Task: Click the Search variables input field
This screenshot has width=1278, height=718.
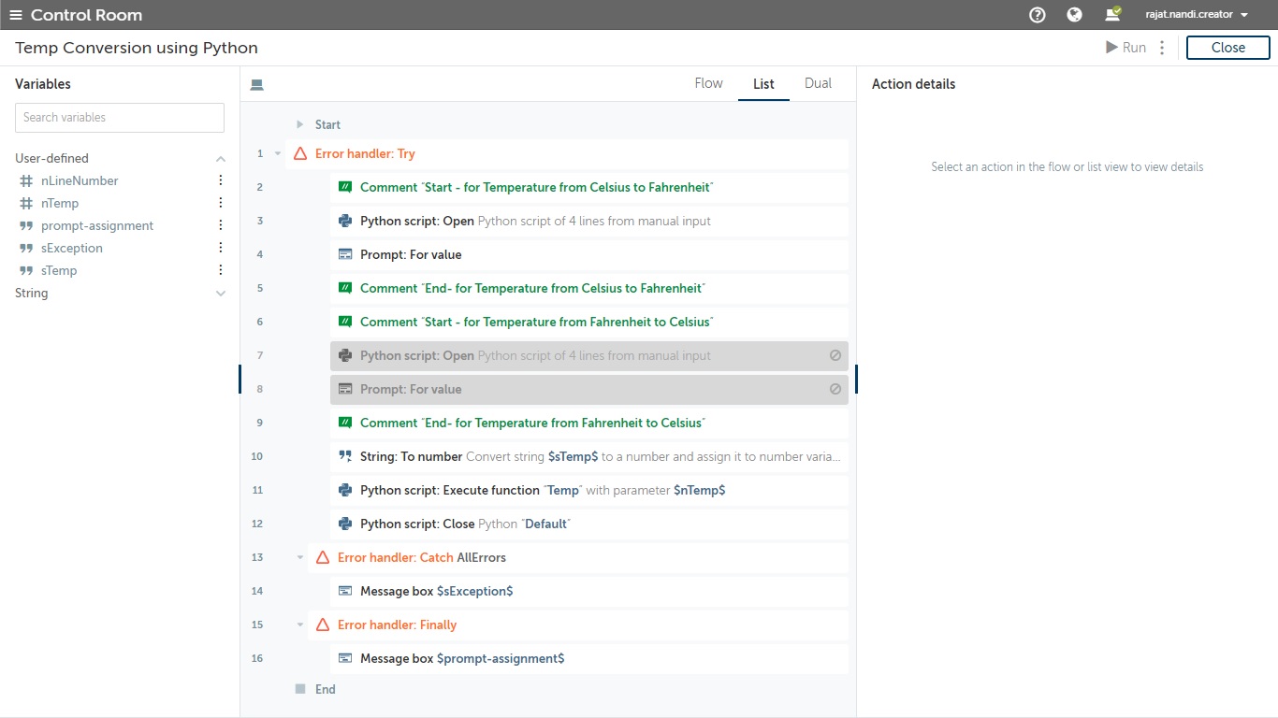Action: pyautogui.click(x=120, y=118)
